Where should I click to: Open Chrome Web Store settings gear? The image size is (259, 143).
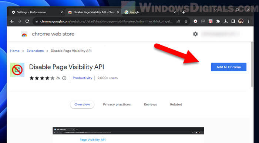195,34
